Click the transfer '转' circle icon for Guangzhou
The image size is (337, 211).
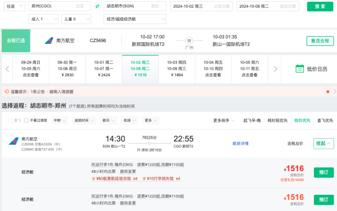[189, 40]
